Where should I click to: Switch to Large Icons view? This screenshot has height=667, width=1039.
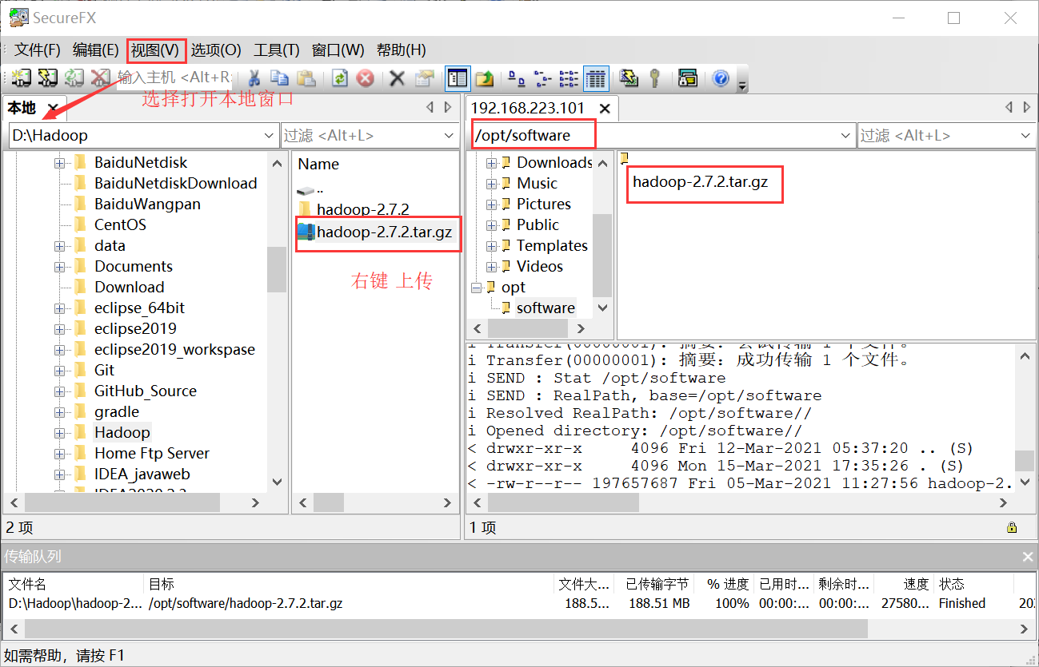click(x=517, y=77)
